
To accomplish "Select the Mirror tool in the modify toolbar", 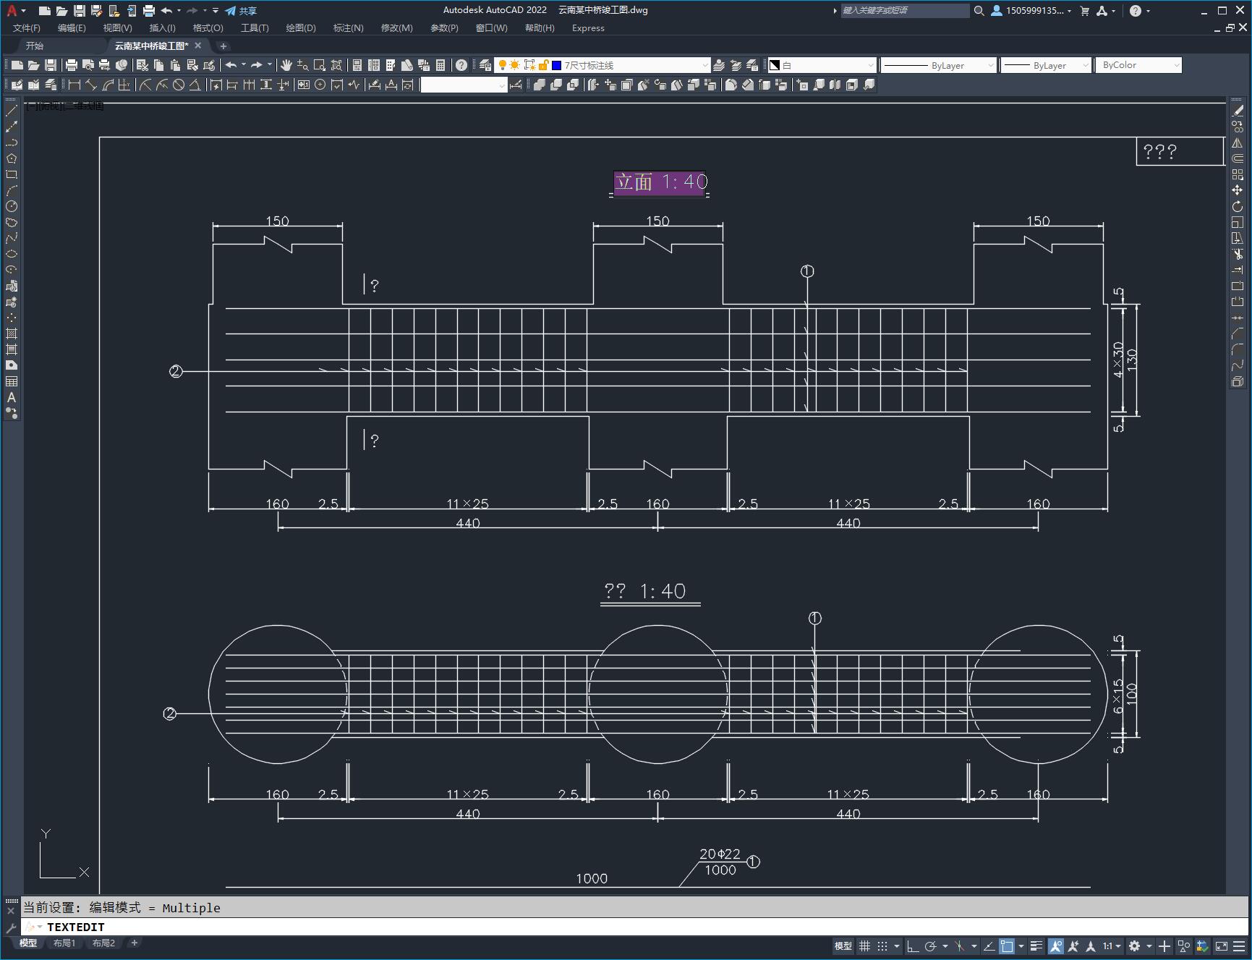I will point(1238,143).
